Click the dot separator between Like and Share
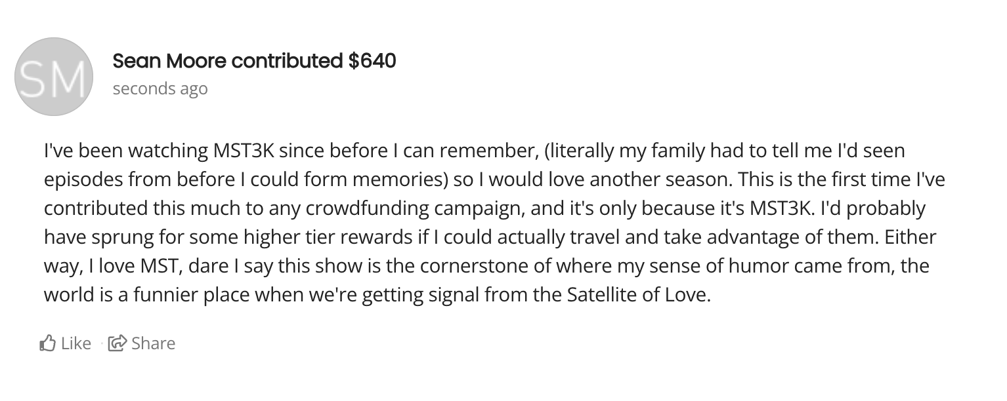1007x401 pixels. tap(102, 343)
